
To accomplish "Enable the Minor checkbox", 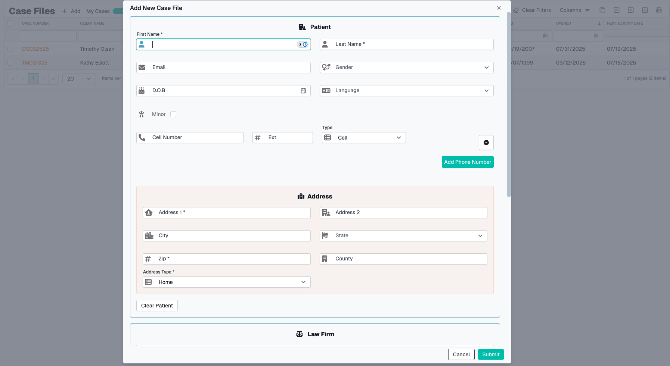I will click(173, 114).
